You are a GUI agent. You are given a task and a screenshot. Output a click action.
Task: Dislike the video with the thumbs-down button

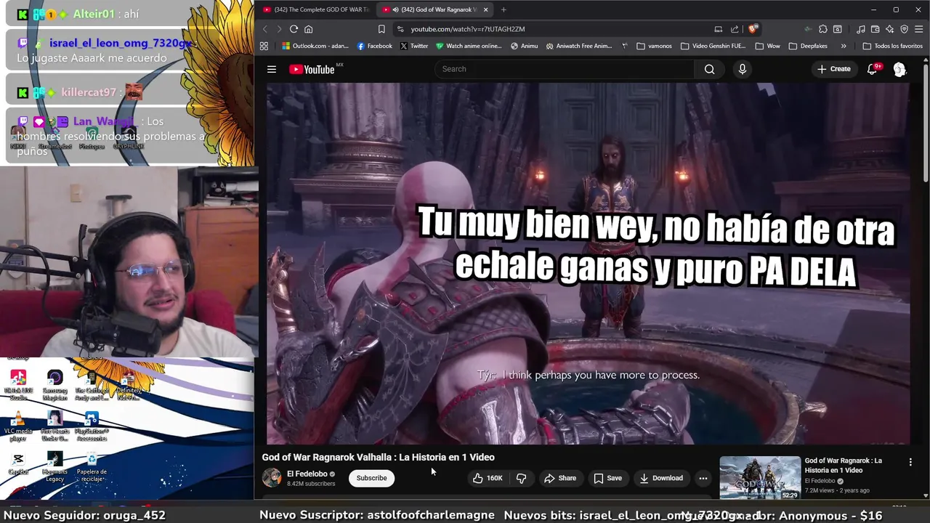tap(521, 478)
